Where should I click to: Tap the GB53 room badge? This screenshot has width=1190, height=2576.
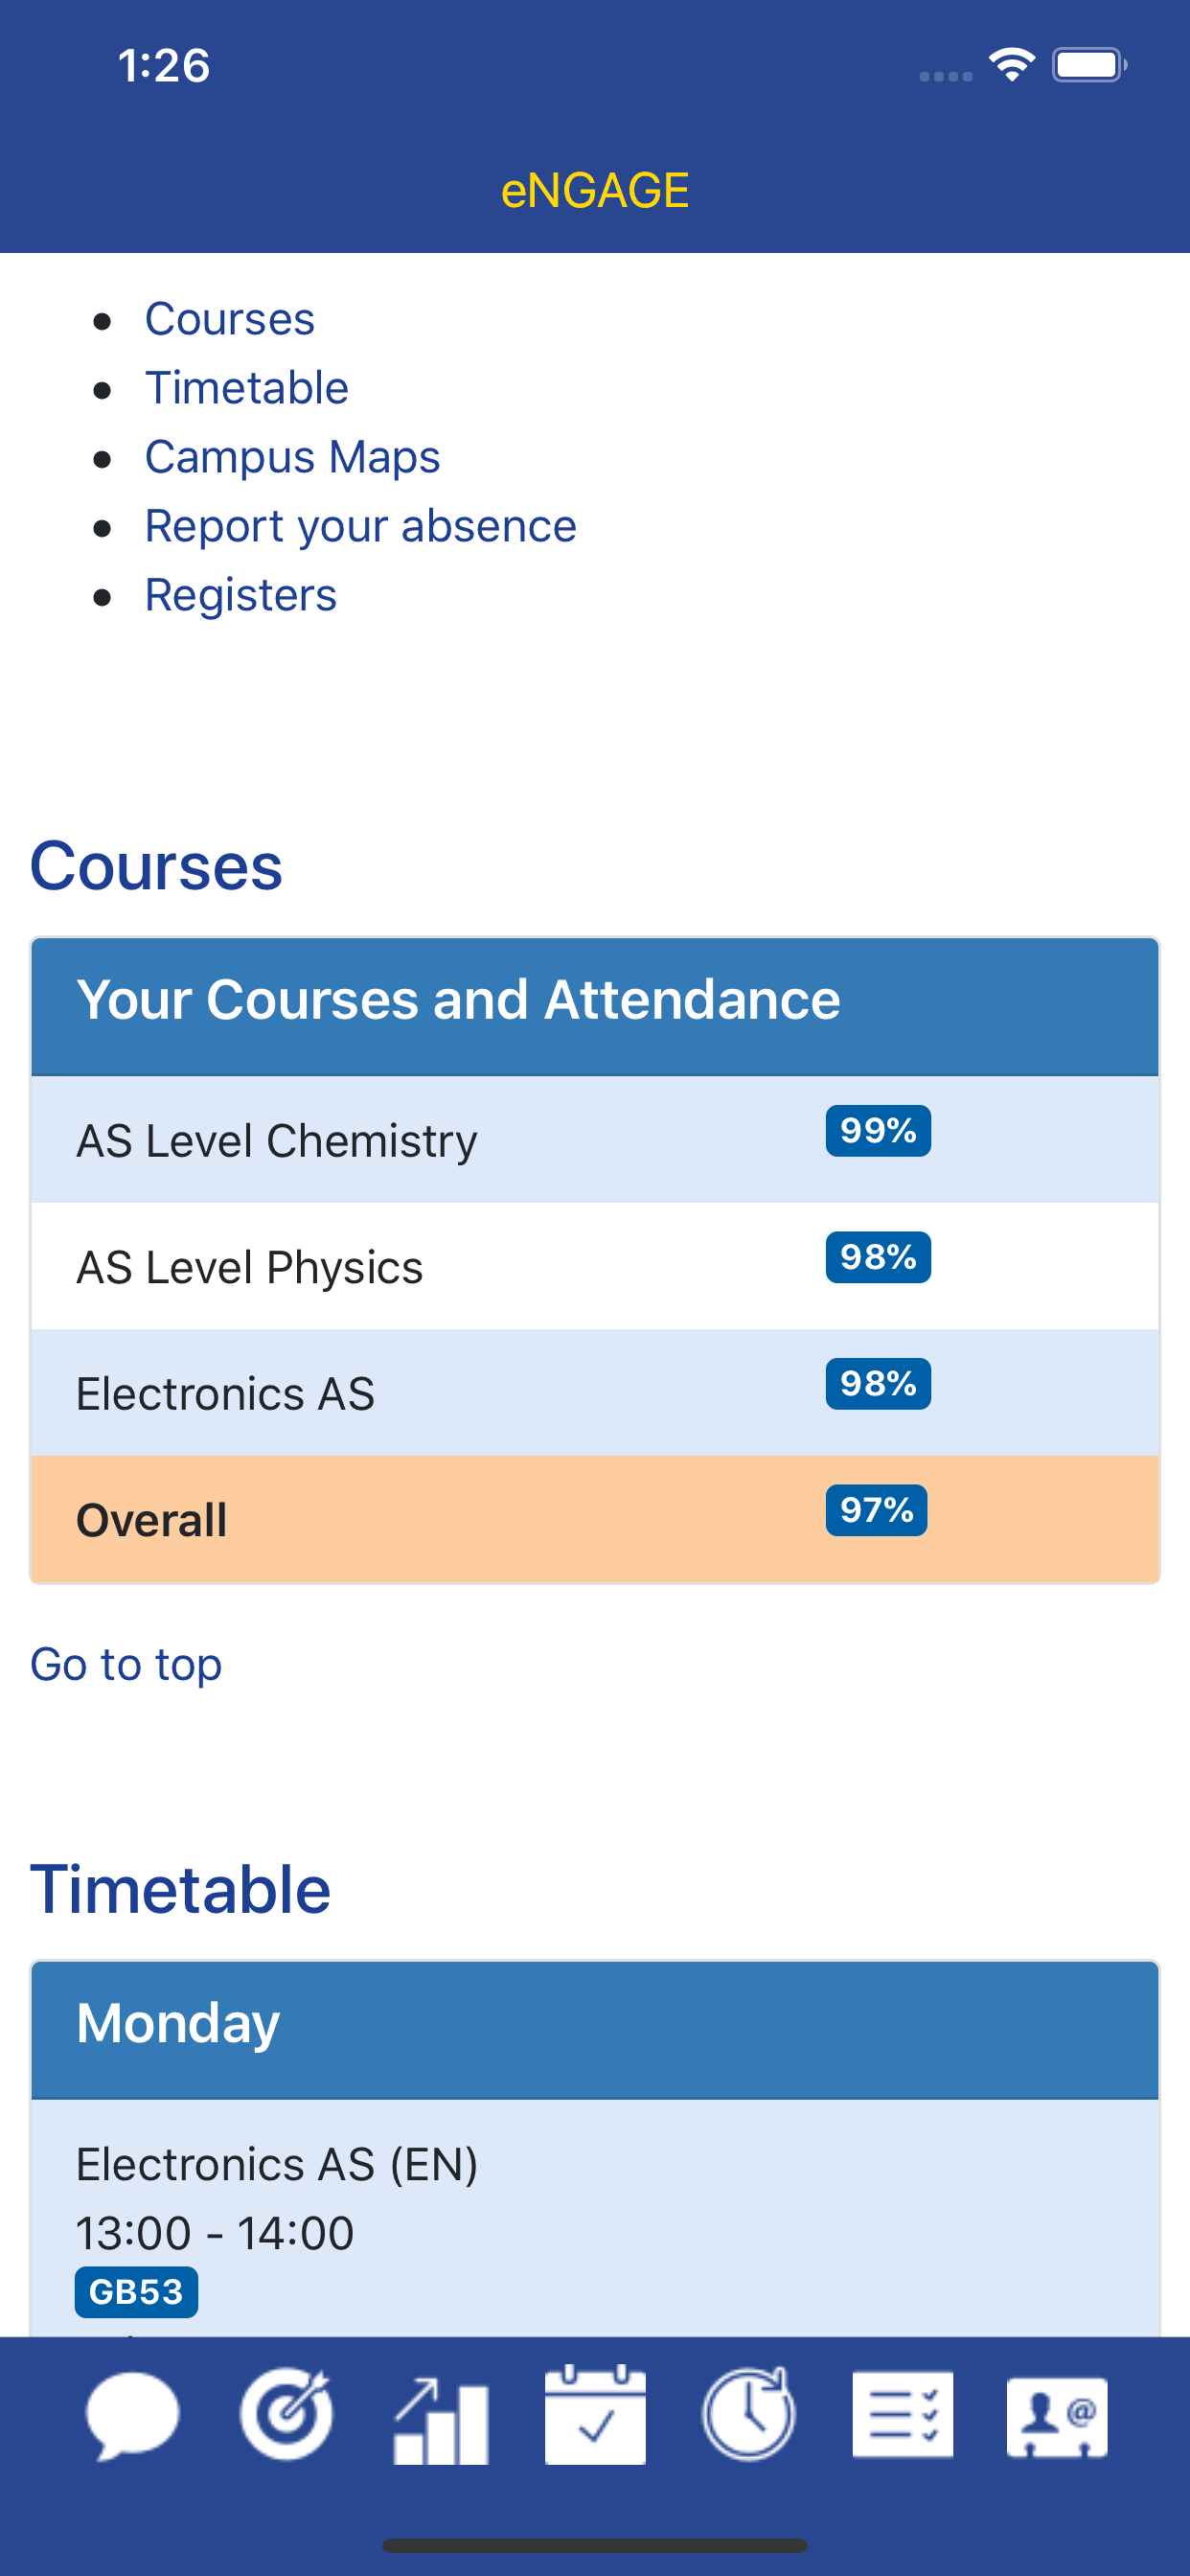(136, 2292)
